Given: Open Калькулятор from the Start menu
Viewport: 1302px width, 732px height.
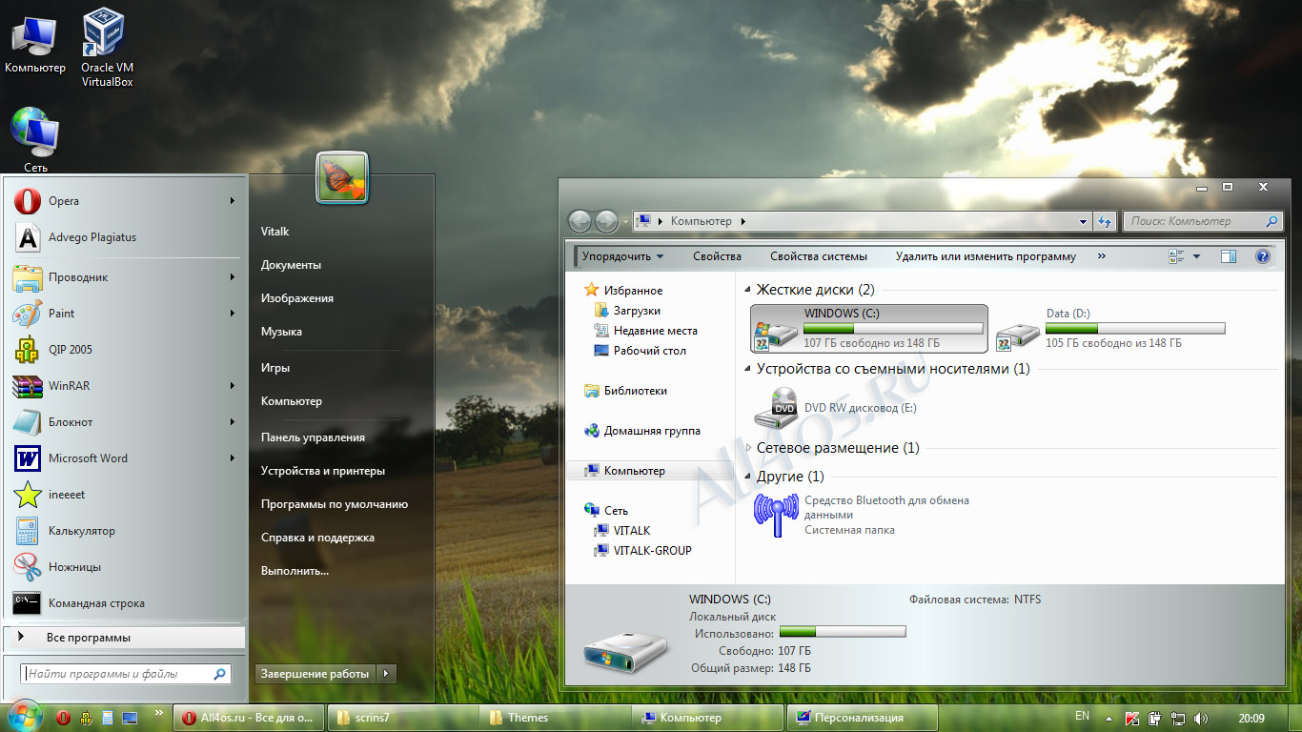Looking at the screenshot, I should point(124,531).
